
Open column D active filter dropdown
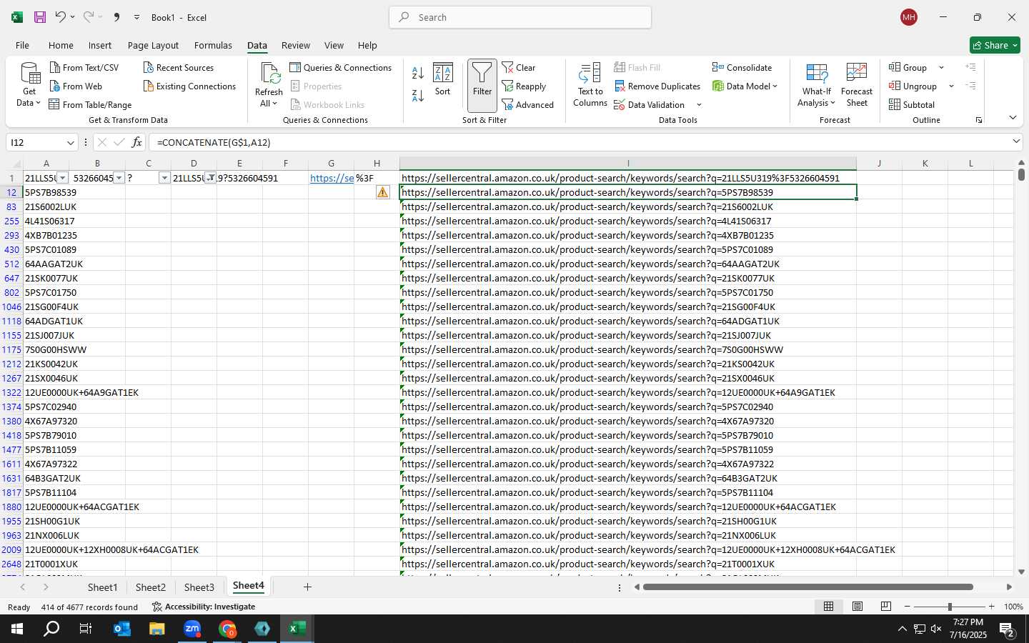[211, 178]
